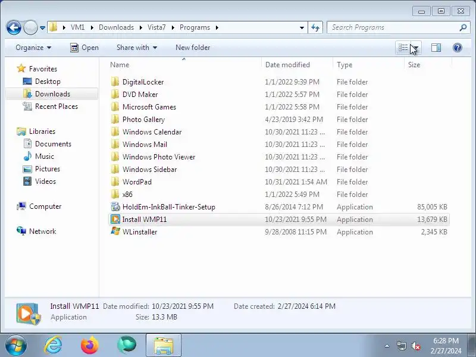
Task: Show the preview pane
Action: 436,48
